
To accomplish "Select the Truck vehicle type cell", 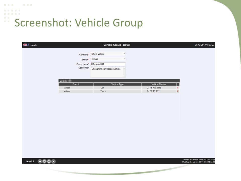I will 117,91.
